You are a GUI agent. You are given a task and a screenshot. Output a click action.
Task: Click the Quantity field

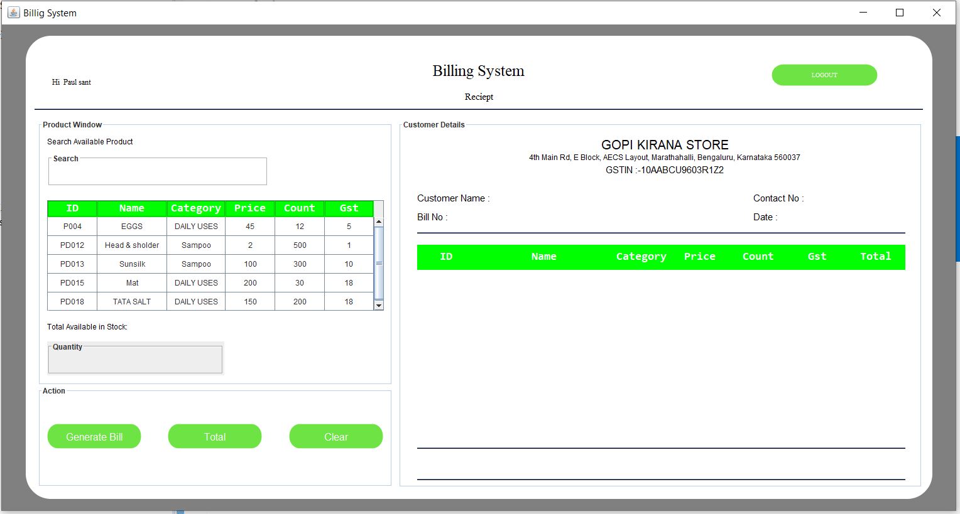[x=135, y=360]
